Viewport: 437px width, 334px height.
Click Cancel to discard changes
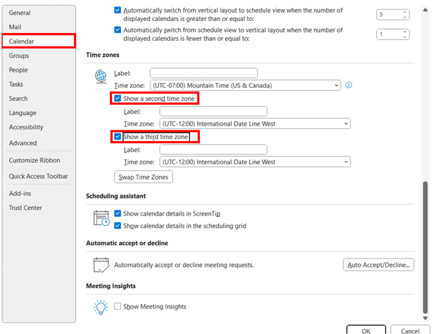click(410, 330)
